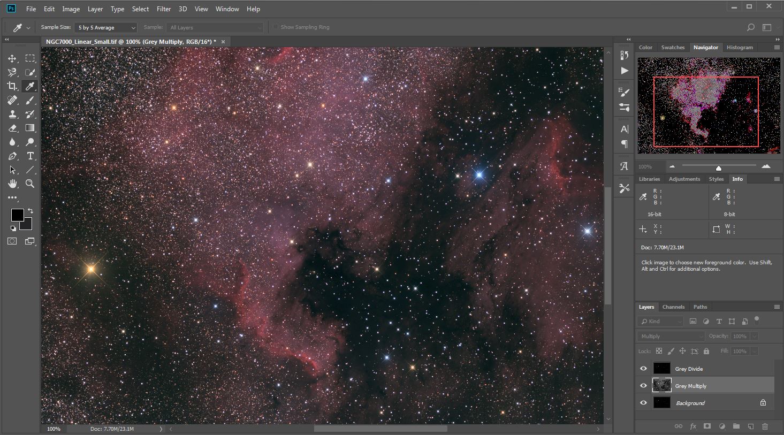Click the Navigator zoom slider handle
784x435 pixels.
[719, 168]
